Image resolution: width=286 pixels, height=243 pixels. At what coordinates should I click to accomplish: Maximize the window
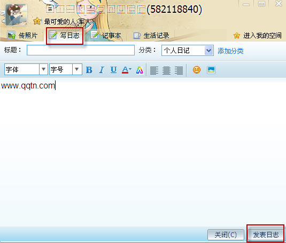point(261,4)
